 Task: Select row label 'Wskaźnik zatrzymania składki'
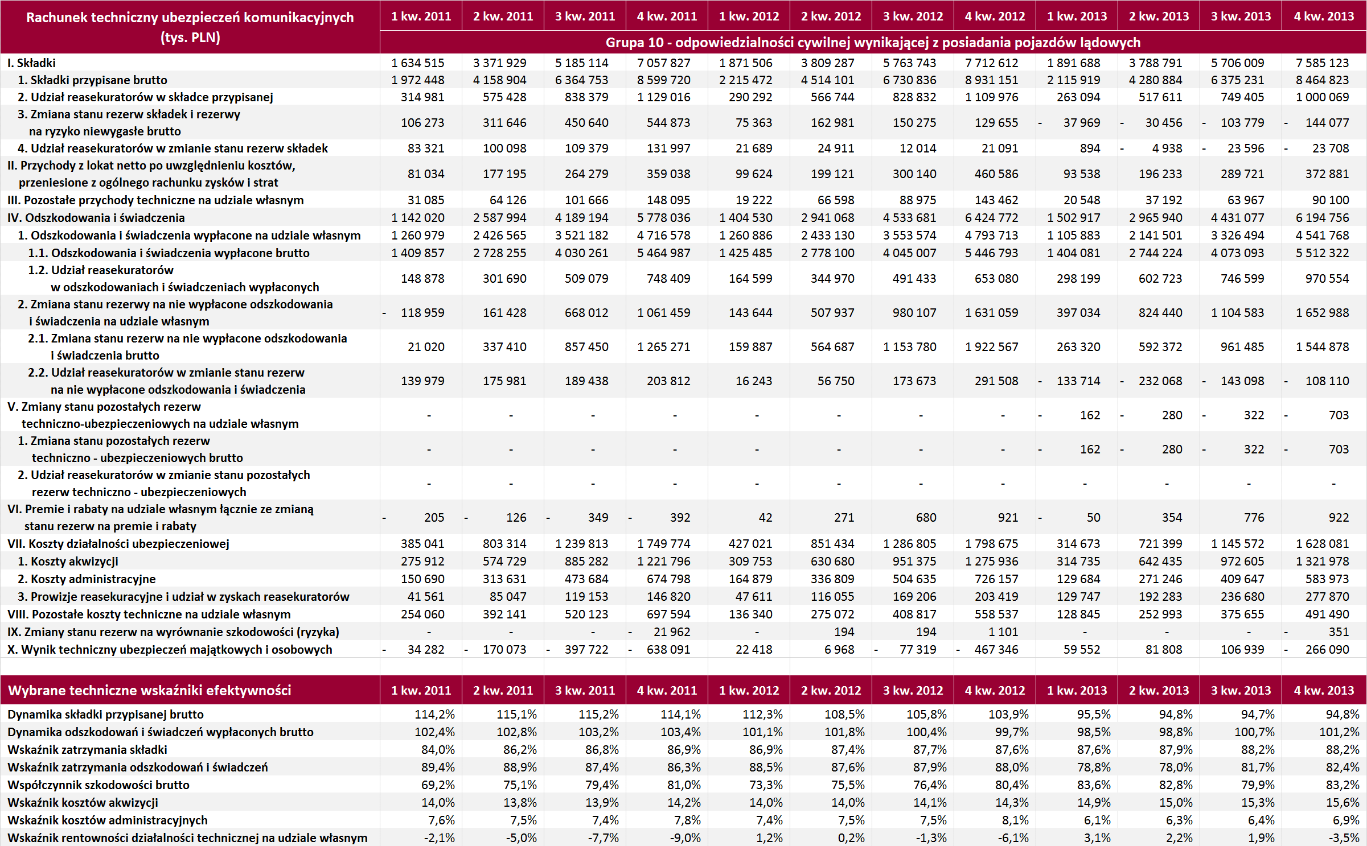pyautogui.click(x=87, y=750)
